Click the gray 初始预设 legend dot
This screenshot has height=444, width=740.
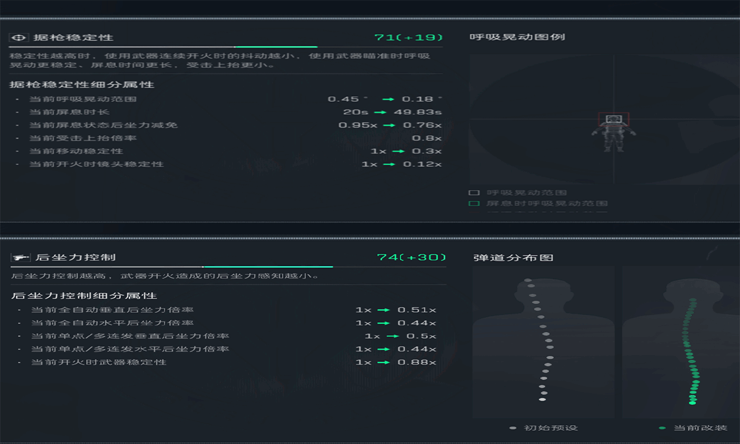coord(513,428)
